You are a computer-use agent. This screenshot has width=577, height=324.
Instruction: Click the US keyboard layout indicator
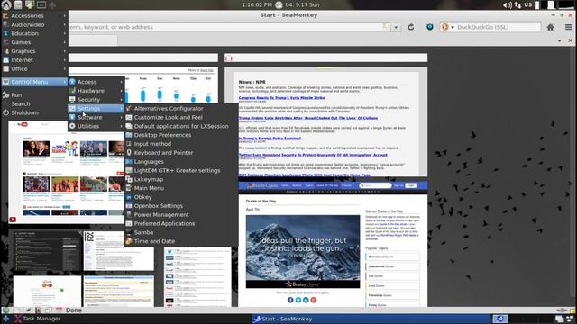pos(528,4)
